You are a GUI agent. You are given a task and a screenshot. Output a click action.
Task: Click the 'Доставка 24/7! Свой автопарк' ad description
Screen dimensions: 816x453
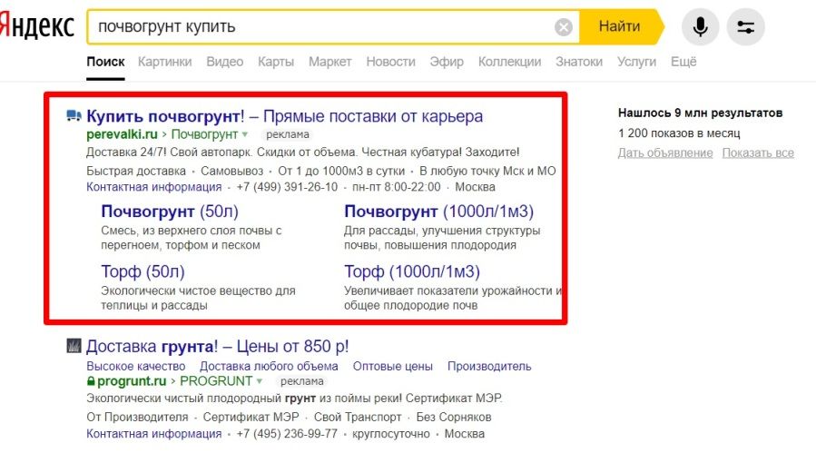click(303, 153)
